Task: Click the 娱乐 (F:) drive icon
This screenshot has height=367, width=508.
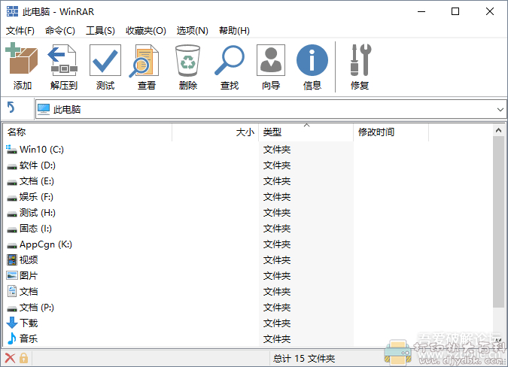Action: pyautogui.click(x=12, y=198)
